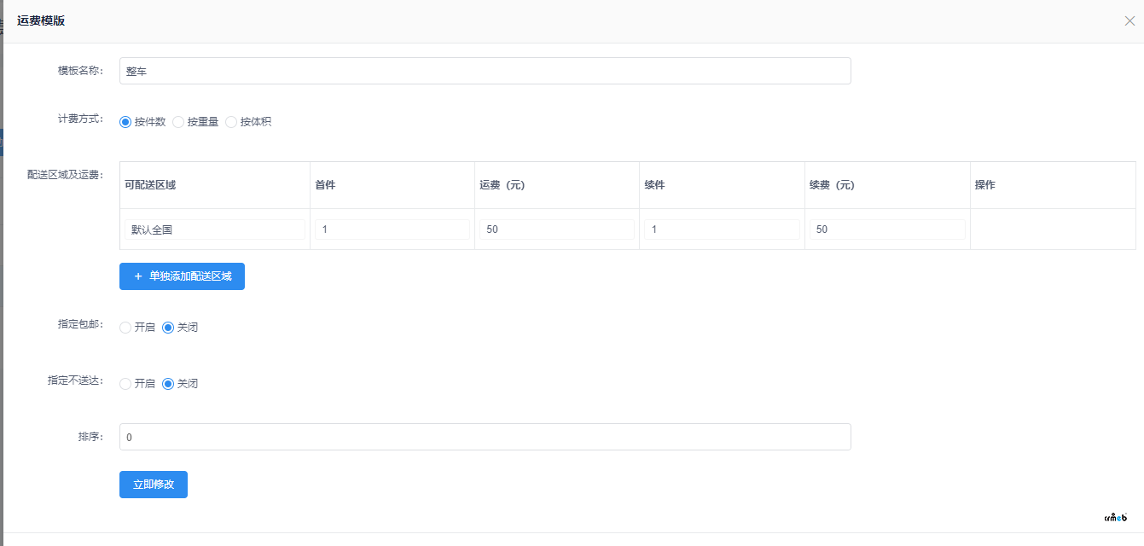Screen dimensions: 1144x546
Task: Click the 默认全国 region field
Action: click(x=214, y=229)
